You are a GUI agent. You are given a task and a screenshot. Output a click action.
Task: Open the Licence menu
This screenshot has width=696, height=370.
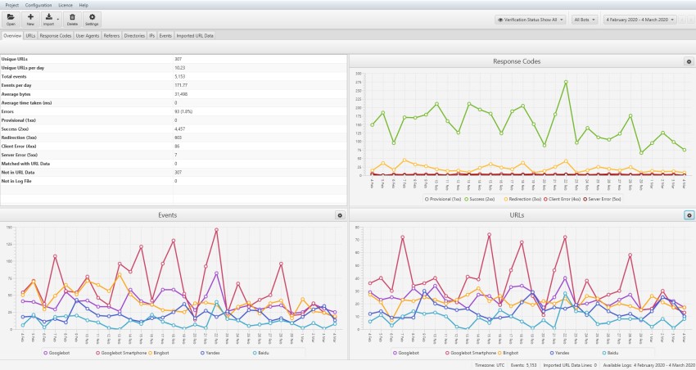[64, 5]
